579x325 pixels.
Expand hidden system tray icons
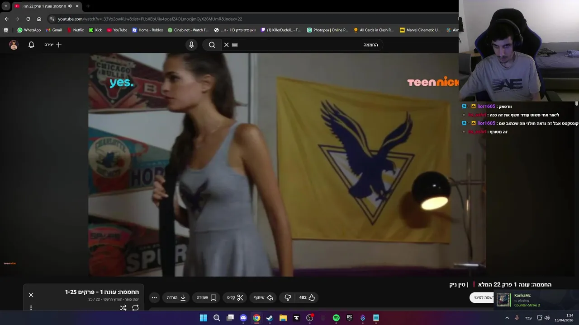[x=507, y=318]
